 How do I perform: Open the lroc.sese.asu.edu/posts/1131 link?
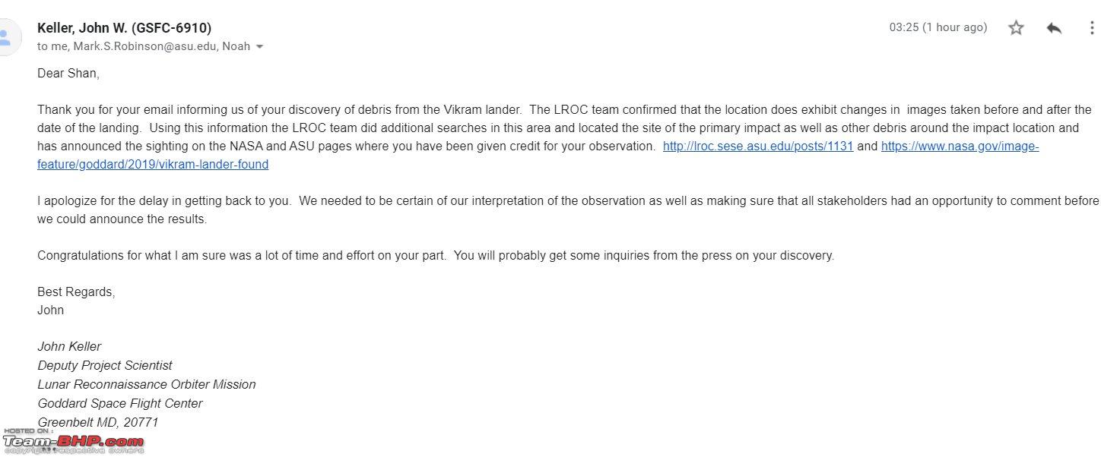click(758, 147)
